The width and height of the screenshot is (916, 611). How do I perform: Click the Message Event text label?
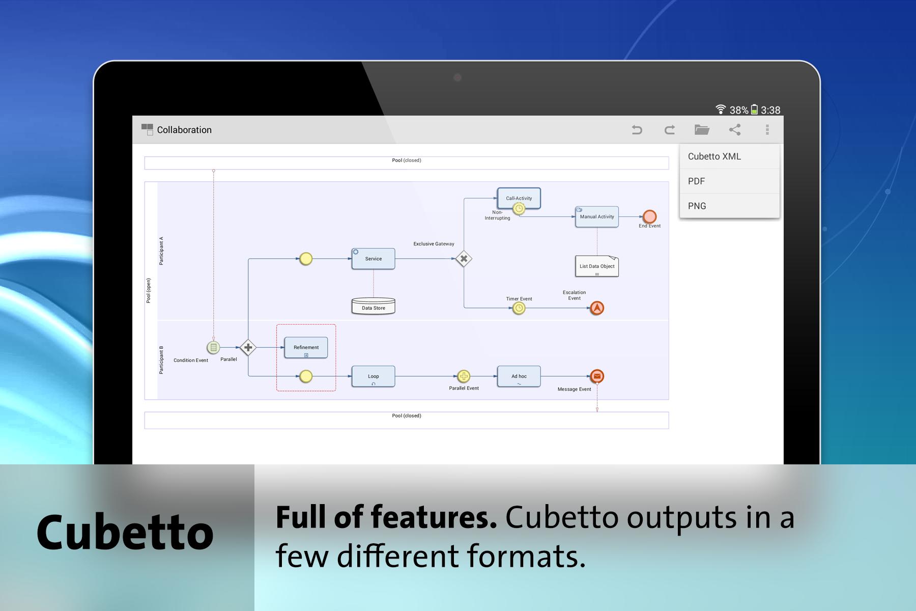point(574,390)
